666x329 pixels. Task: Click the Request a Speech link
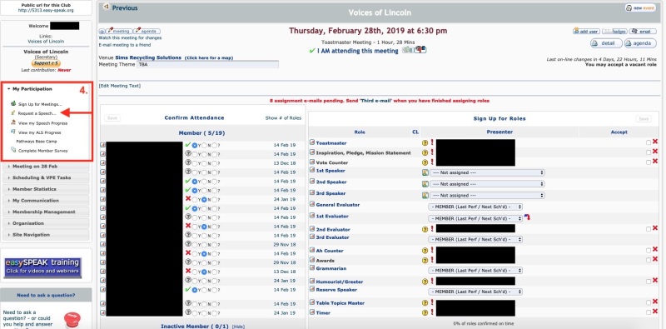37,113
